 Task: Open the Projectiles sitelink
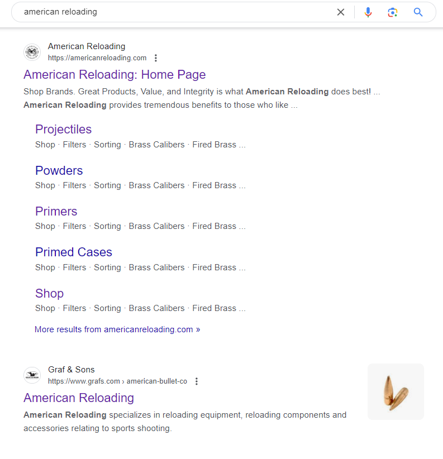[64, 130]
